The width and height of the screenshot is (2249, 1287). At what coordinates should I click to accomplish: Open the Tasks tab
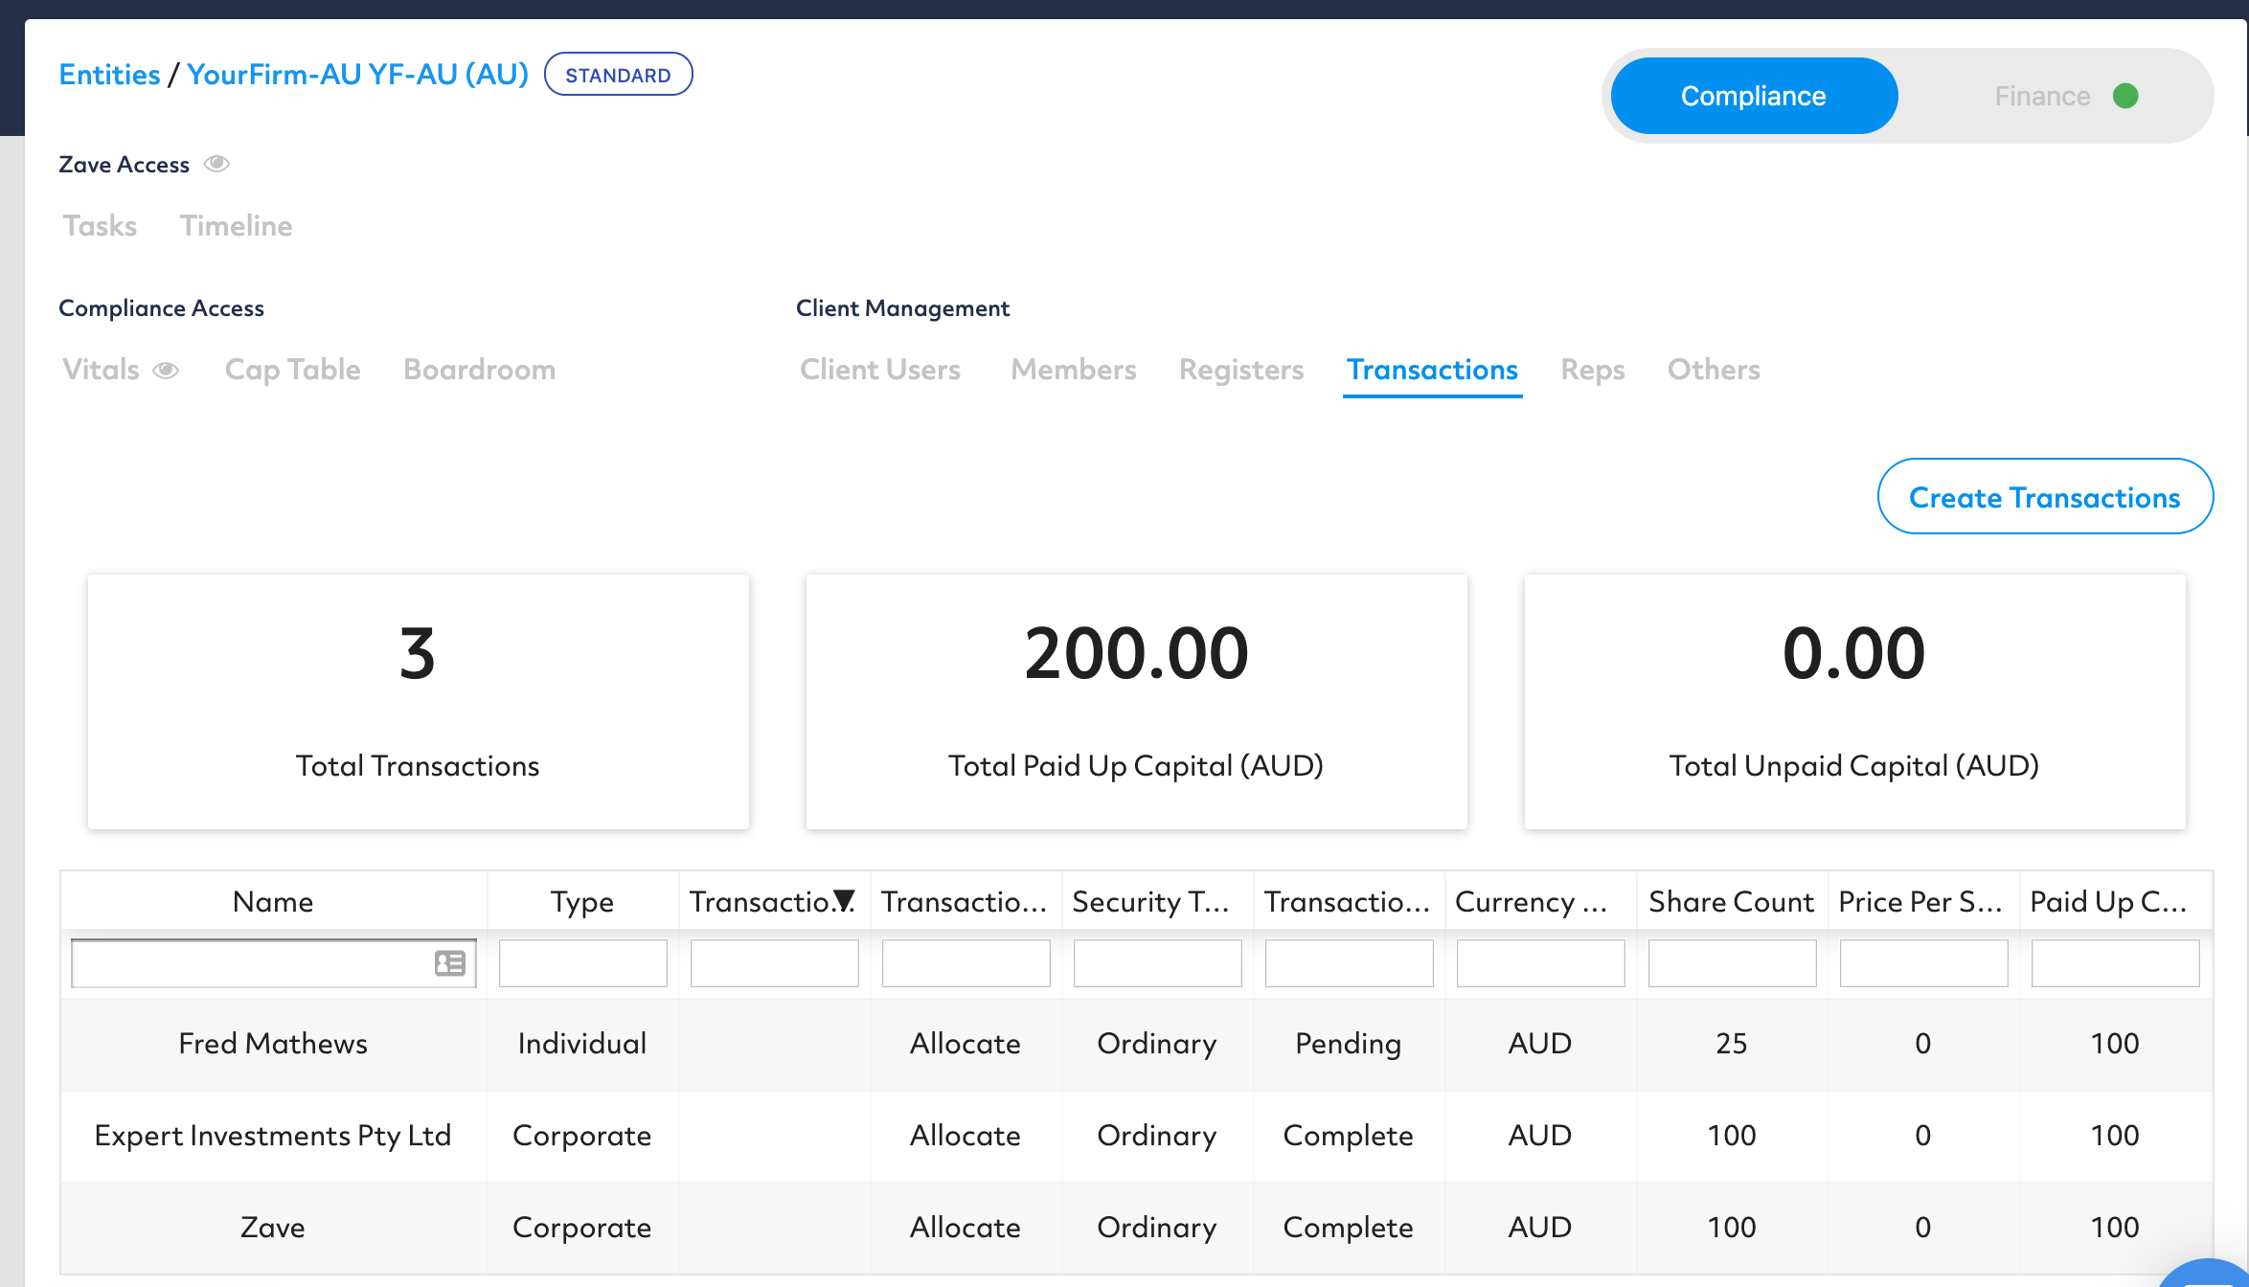point(101,226)
